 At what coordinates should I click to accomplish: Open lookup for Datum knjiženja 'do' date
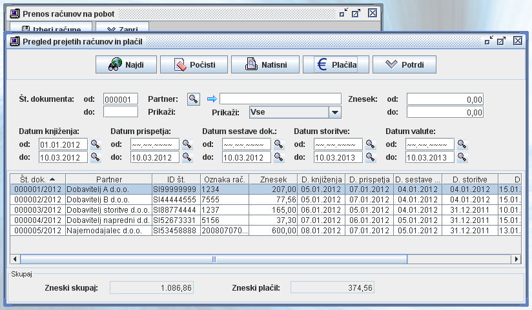tap(95, 157)
